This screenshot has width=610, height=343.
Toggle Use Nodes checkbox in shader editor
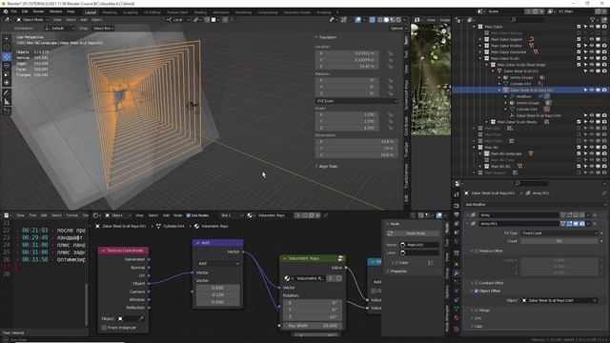coord(189,215)
